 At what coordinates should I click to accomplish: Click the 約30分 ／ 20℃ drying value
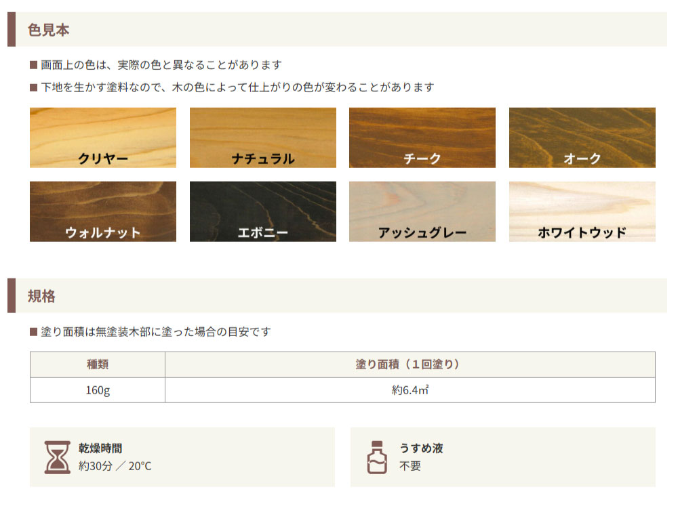[x=115, y=466]
